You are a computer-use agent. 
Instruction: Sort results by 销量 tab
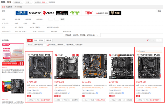(30, 40)
